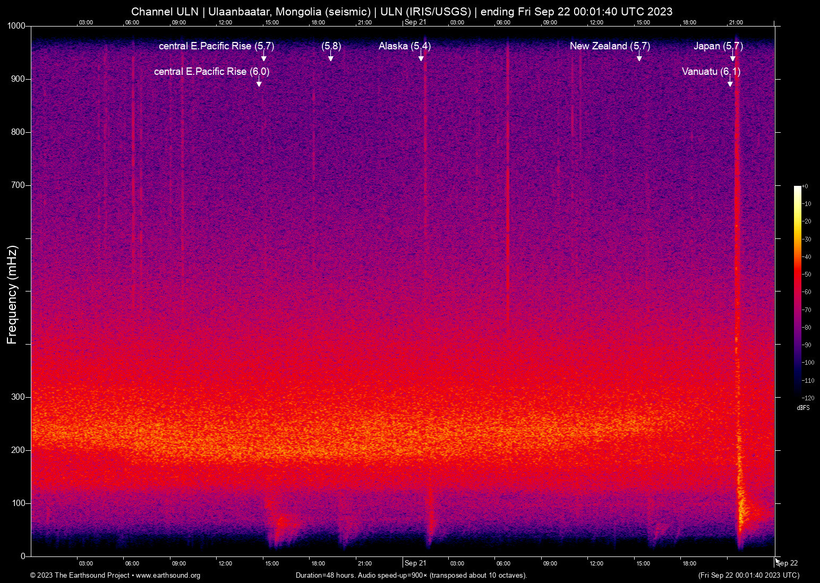The height and width of the screenshot is (583, 820).
Task: Select the New Zealand (5.7) event label
Action: tap(610, 46)
